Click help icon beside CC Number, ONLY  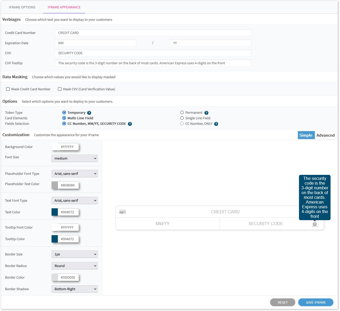(x=216, y=124)
